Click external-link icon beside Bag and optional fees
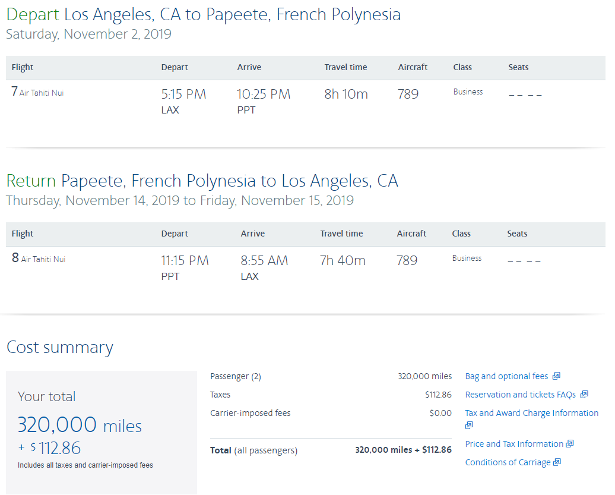615x495 pixels. pyautogui.click(x=556, y=376)
